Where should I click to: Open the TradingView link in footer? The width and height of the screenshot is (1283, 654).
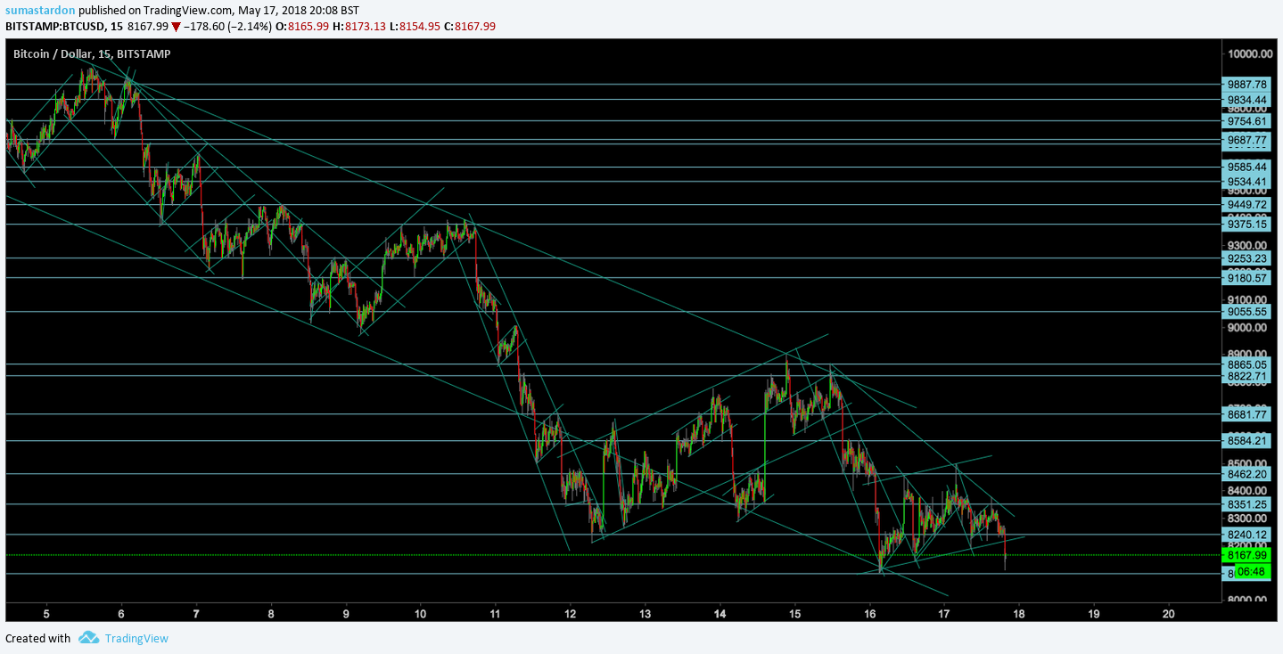click(x=136, y=638)
